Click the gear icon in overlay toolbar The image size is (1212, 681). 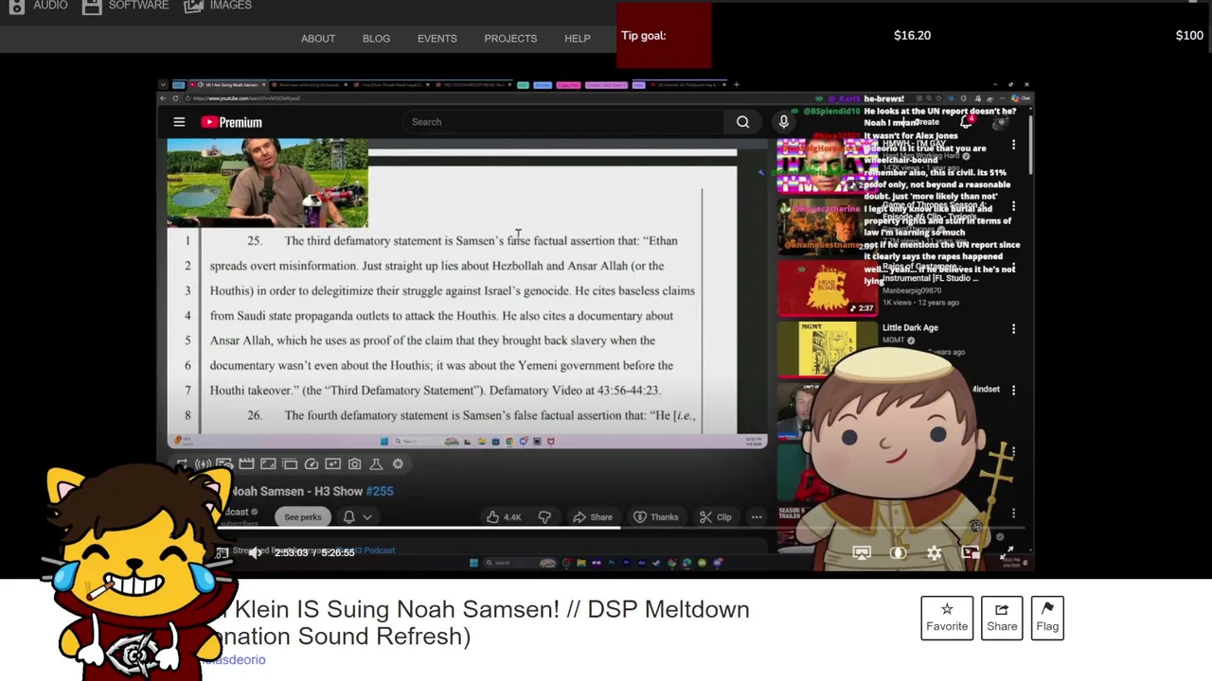tap(398, 463)
